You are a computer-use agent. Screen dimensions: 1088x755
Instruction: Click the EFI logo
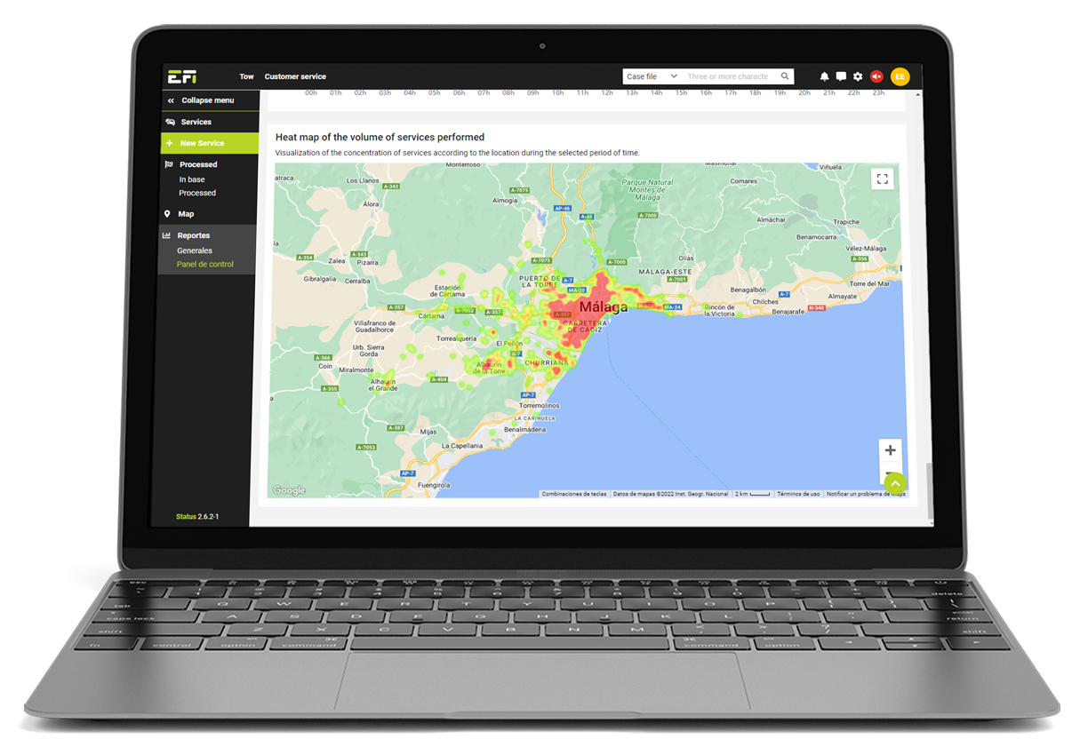point(182,76)
